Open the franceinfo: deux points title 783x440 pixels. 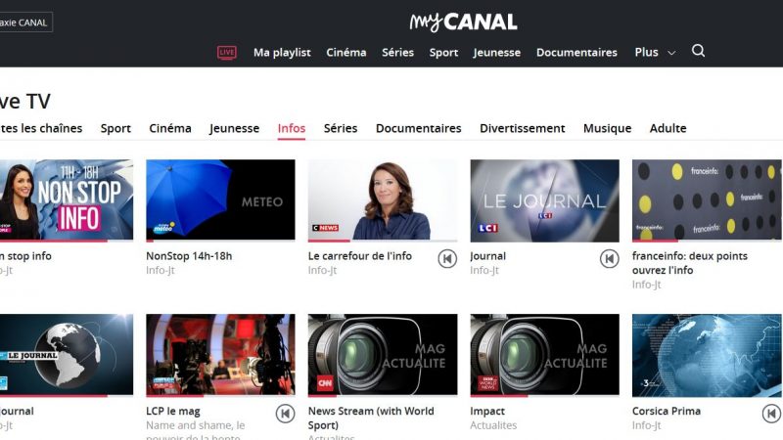(x=690, y=263)
